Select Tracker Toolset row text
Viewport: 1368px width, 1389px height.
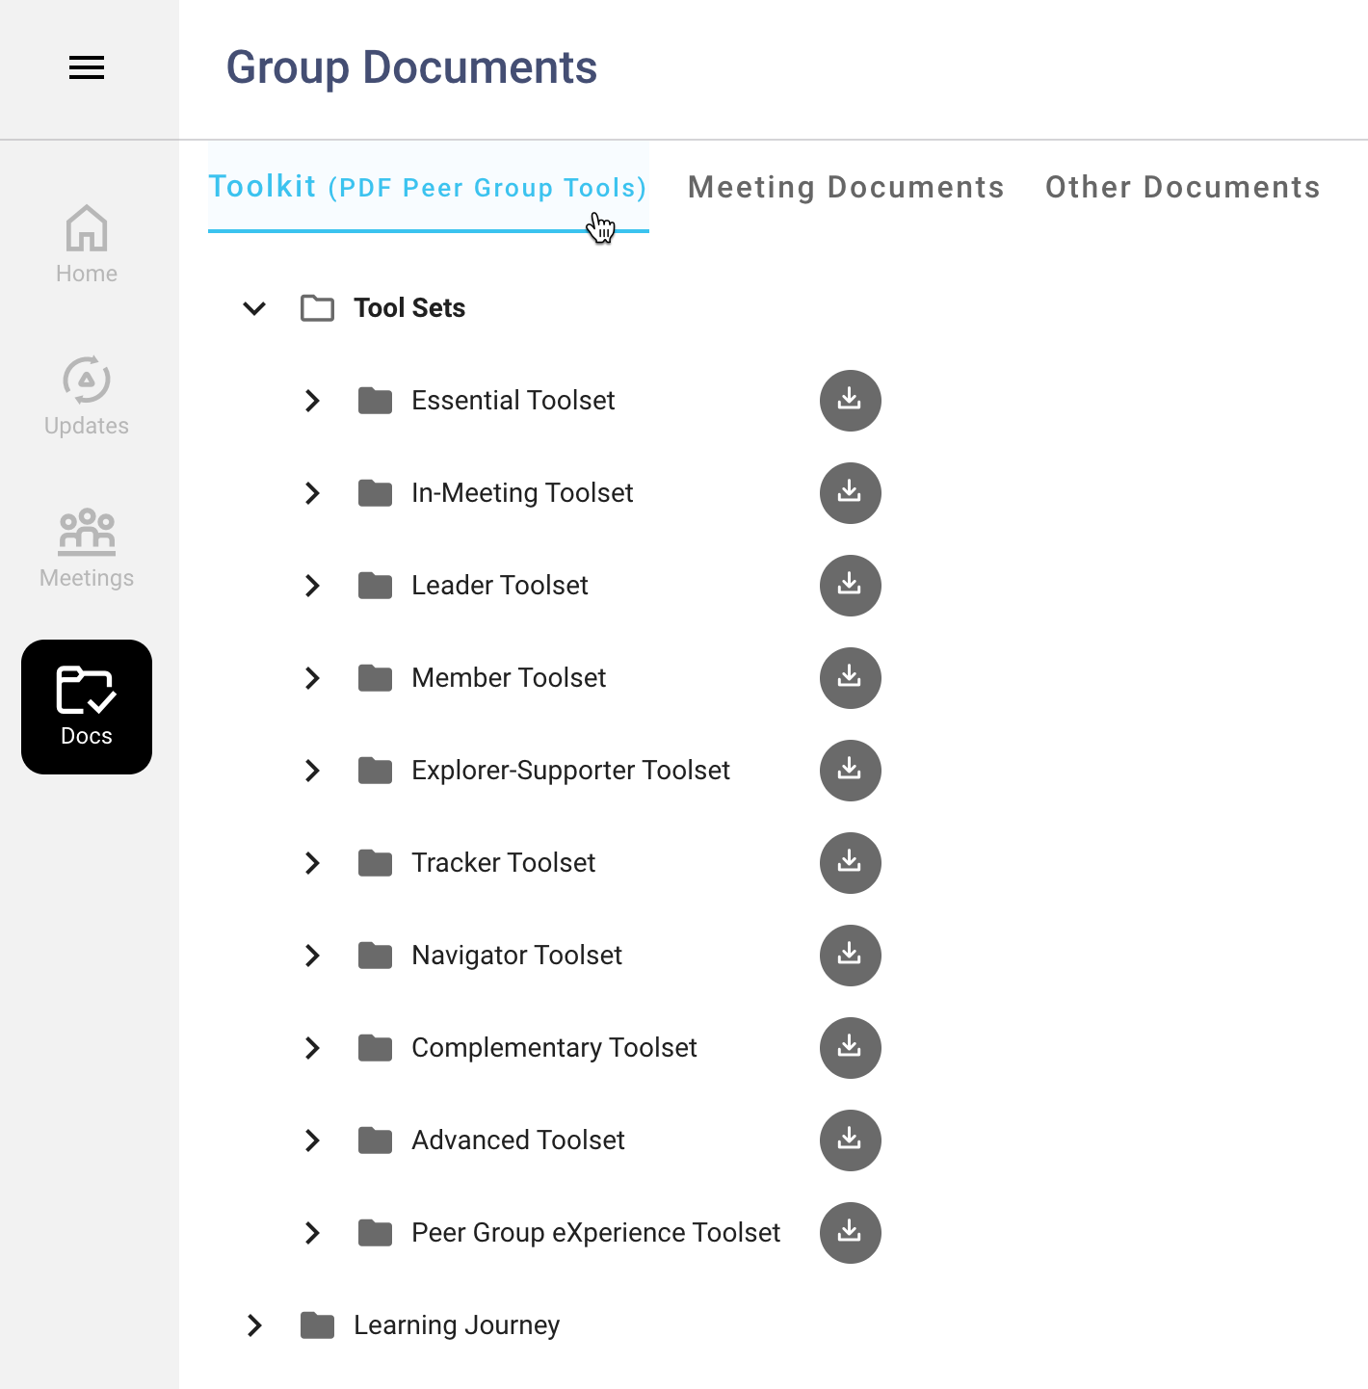tap(503, 863)
